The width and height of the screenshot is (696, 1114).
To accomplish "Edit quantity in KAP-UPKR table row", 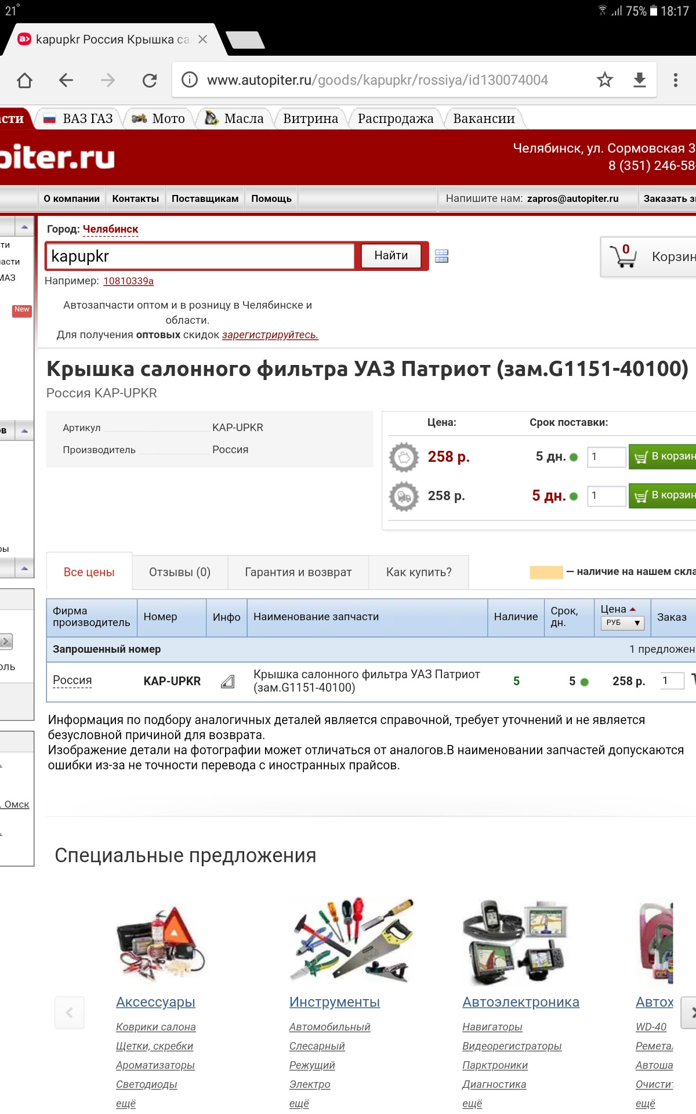I will click(x=672, y=681).
